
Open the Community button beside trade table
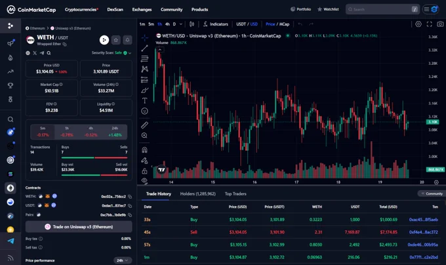tap(432, 194)
